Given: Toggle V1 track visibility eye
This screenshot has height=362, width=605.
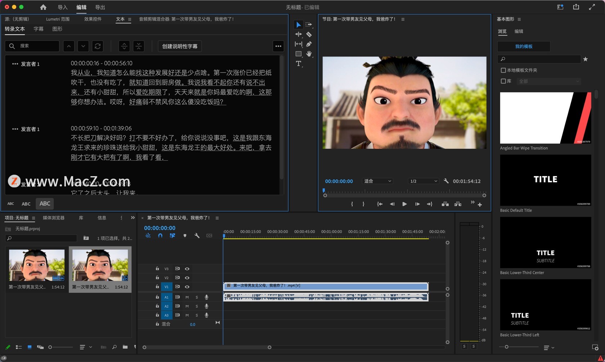Looking at the screenshot, I should click(x=187, y=287).
